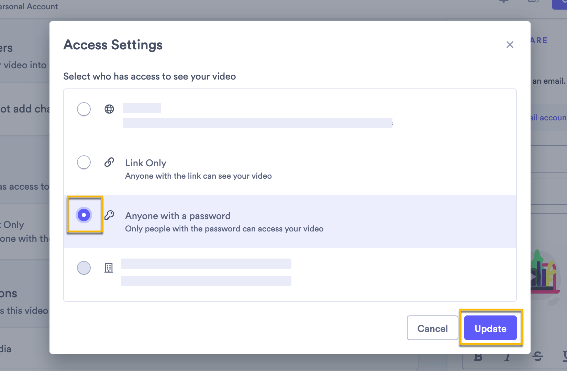
Task: Click the globe icon in first option
Action: point(109,109)
